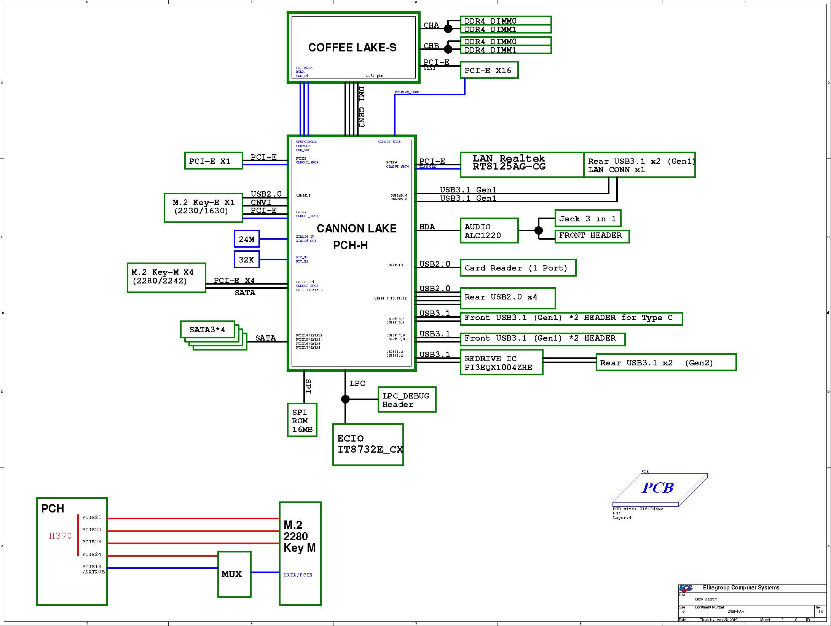Select the COFFEE LAKE-S CPU block

coord(353,47)
